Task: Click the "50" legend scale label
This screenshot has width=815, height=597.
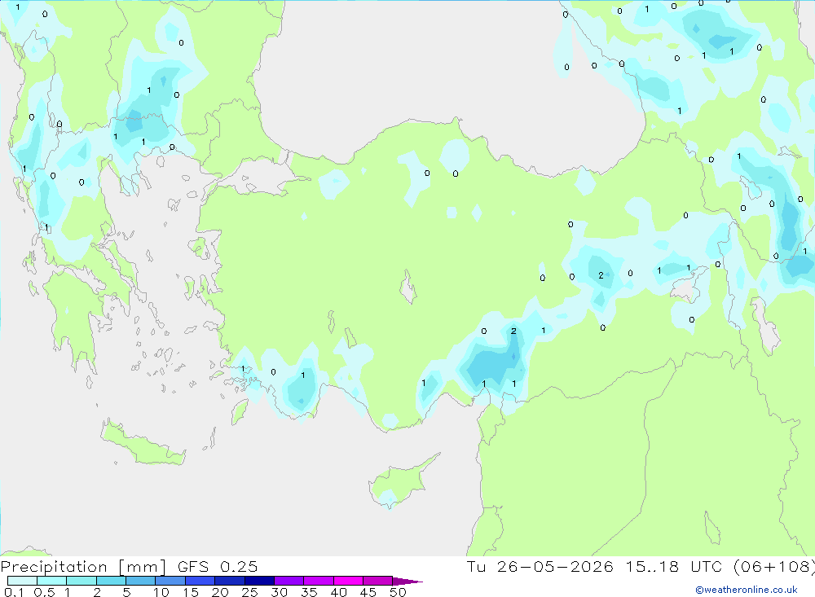Action: (x=399, y=592)
